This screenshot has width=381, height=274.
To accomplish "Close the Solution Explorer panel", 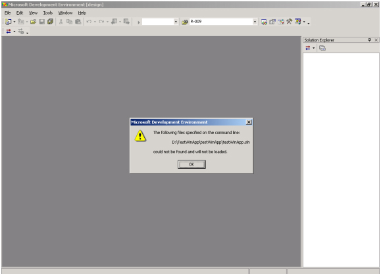I will [x=376, y=40].
